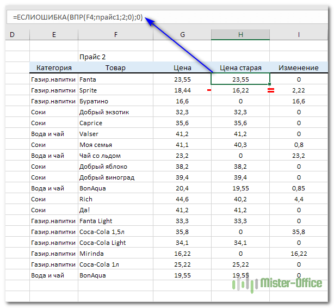
Task: Click price 41,1 in Моя семья row
Action: [182, 145]
